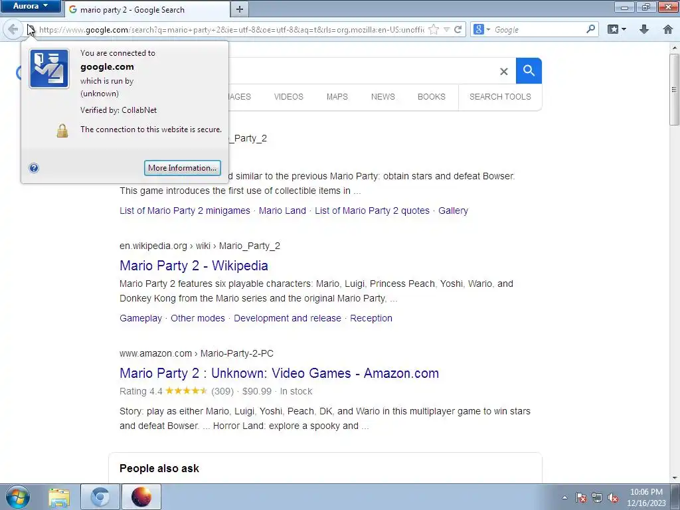The image size is (680, 510).
Task: Click the Aurora browser taskbar icon
Action: click(141, 497)
